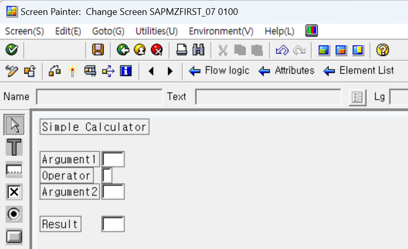Image resolution: width=408 pixels, height=249 pixels.
Task: Click the Copy icon in toolbar
Action: pos(240,50)
